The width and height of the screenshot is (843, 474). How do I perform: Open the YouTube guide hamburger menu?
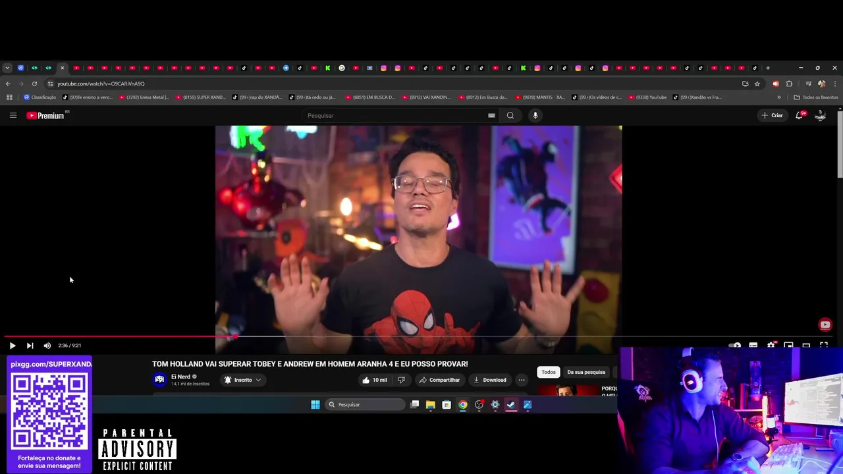click(13, 115)
